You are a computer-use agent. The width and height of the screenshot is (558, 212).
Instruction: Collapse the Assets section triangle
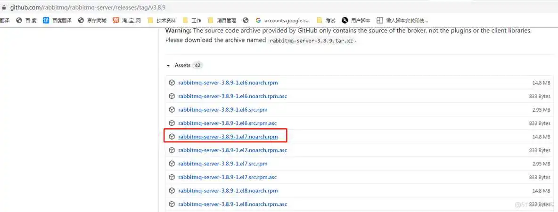(x=168, y=65)
